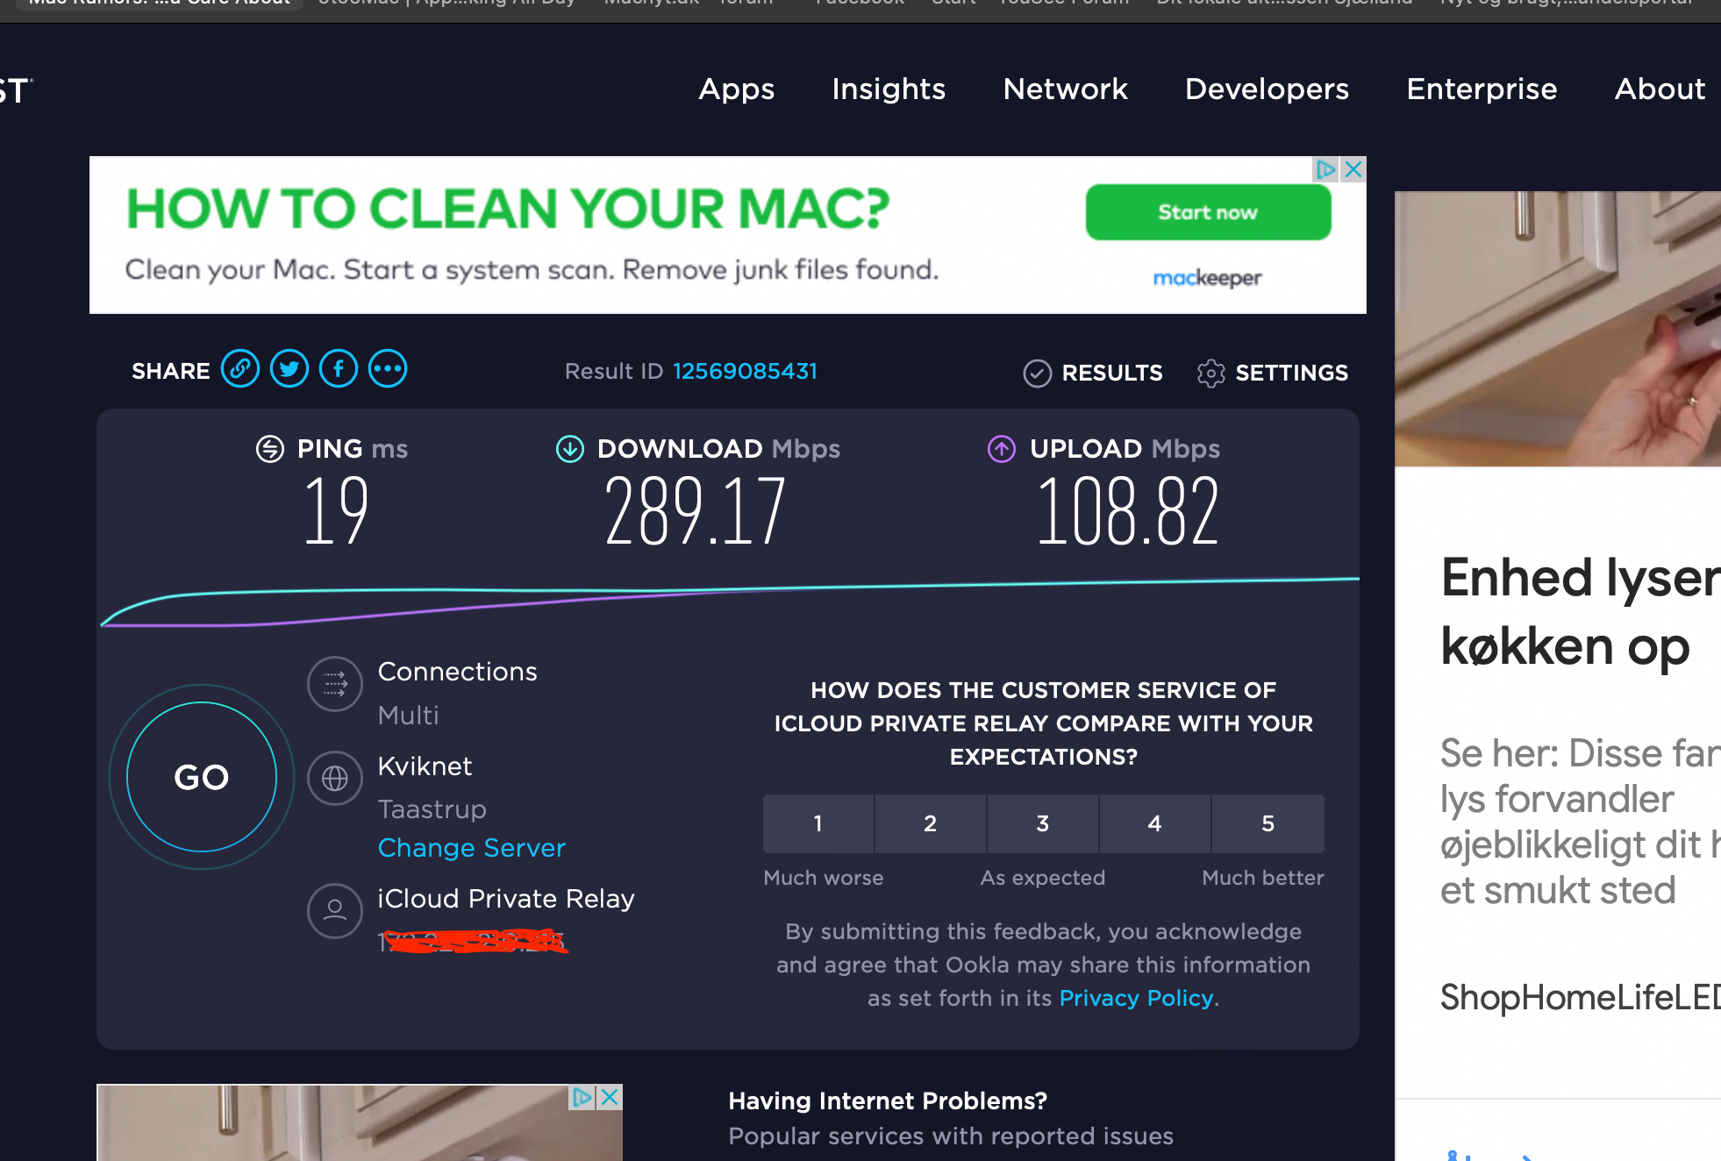Close the MacKeeper banner ad
The image size is (1721, 1161).
pyautogui.click(x=1353, y=169)
